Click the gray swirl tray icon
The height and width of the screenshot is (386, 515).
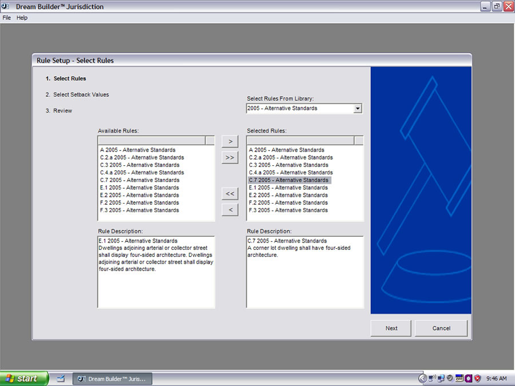(450, 379)
